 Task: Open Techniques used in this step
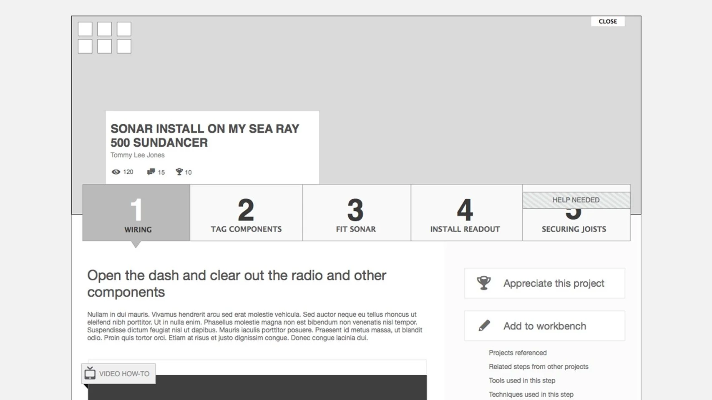(531, 394)
